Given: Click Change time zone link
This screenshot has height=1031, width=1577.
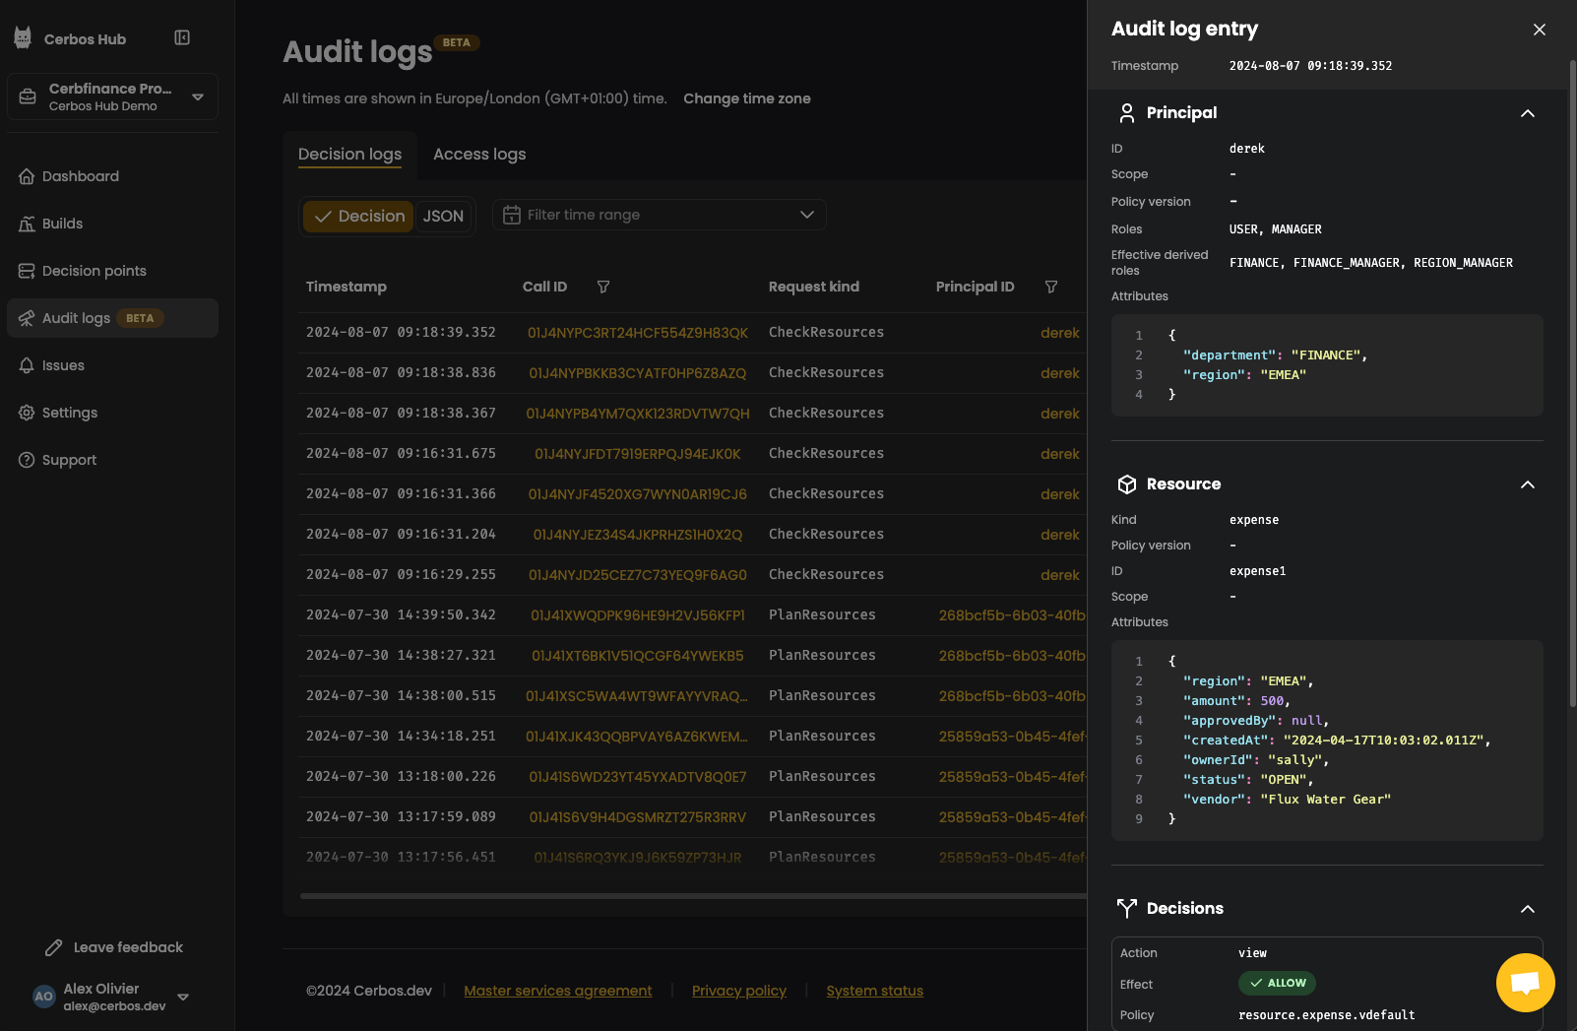Looking at the screenshot, I should tap(747, 98).
